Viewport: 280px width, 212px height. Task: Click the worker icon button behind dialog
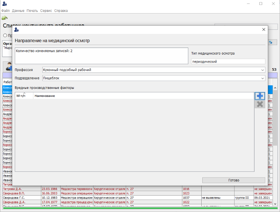8,66
